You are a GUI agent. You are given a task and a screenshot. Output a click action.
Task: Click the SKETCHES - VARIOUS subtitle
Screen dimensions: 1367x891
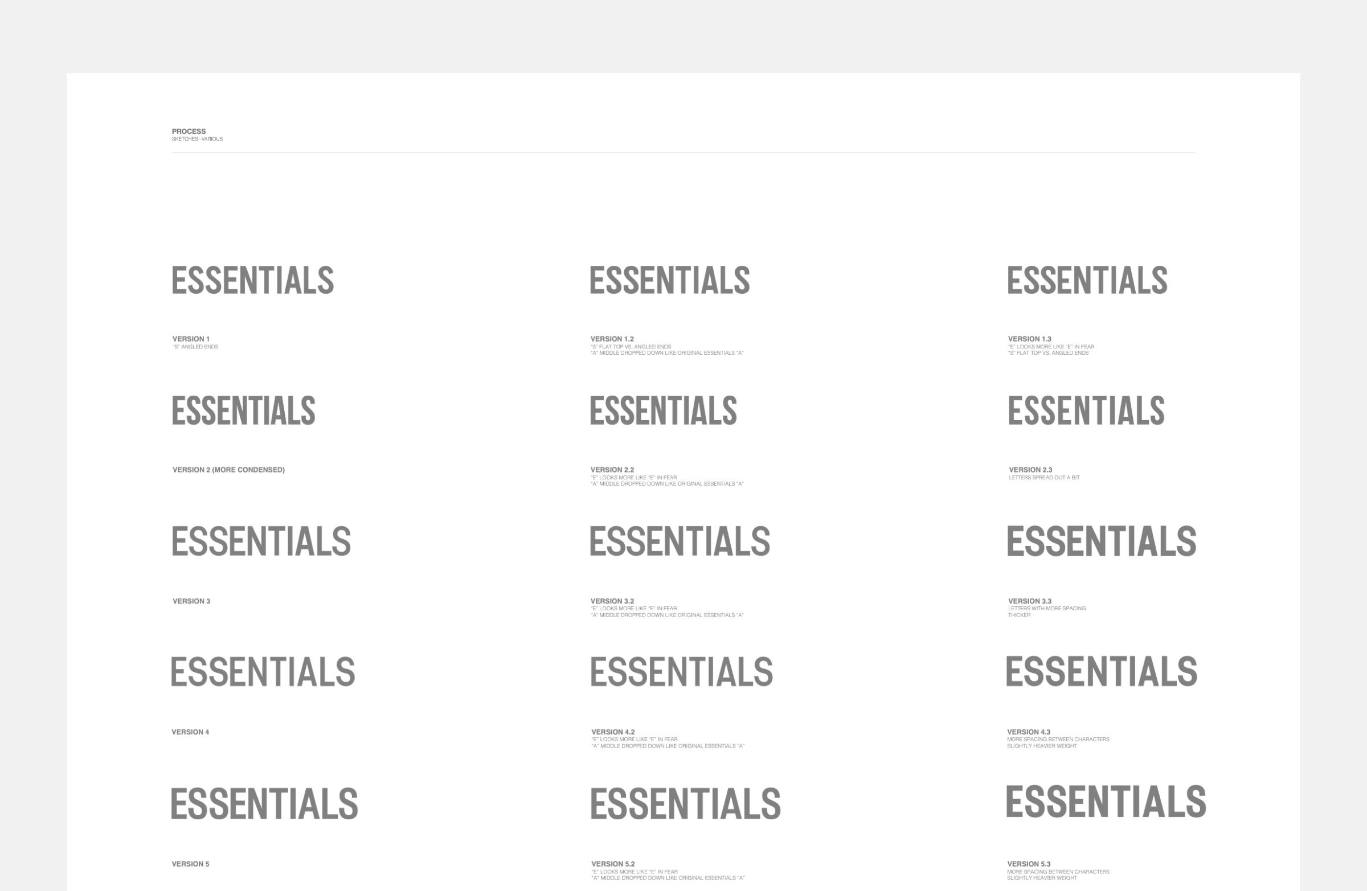pos(197,139)
